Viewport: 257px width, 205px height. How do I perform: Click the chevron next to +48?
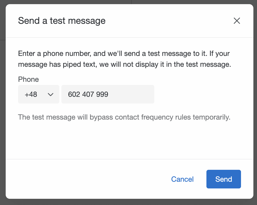[51, 94]
